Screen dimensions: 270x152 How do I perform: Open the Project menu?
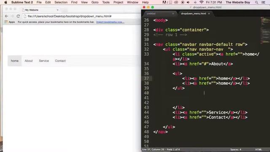(118, 2)
